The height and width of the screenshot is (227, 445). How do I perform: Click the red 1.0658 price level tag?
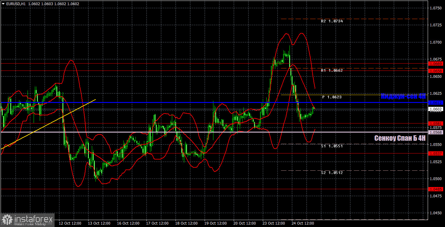pos(436,71)
